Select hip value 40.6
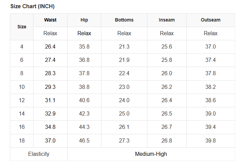The width and height of the screenshot is (245, 162). tap(84, 100)
